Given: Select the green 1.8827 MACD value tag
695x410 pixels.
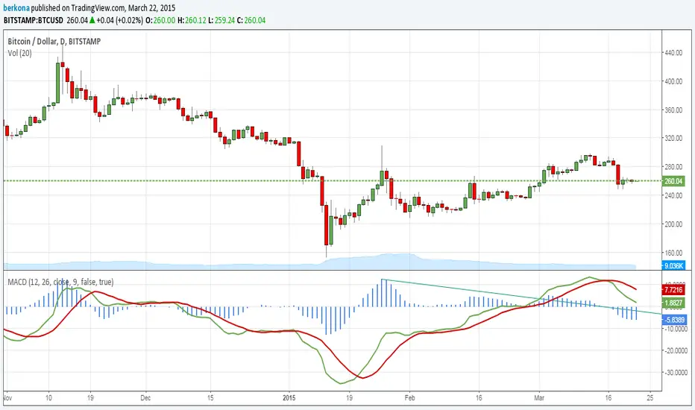Looking at the screenshot, I should point(673,303).
